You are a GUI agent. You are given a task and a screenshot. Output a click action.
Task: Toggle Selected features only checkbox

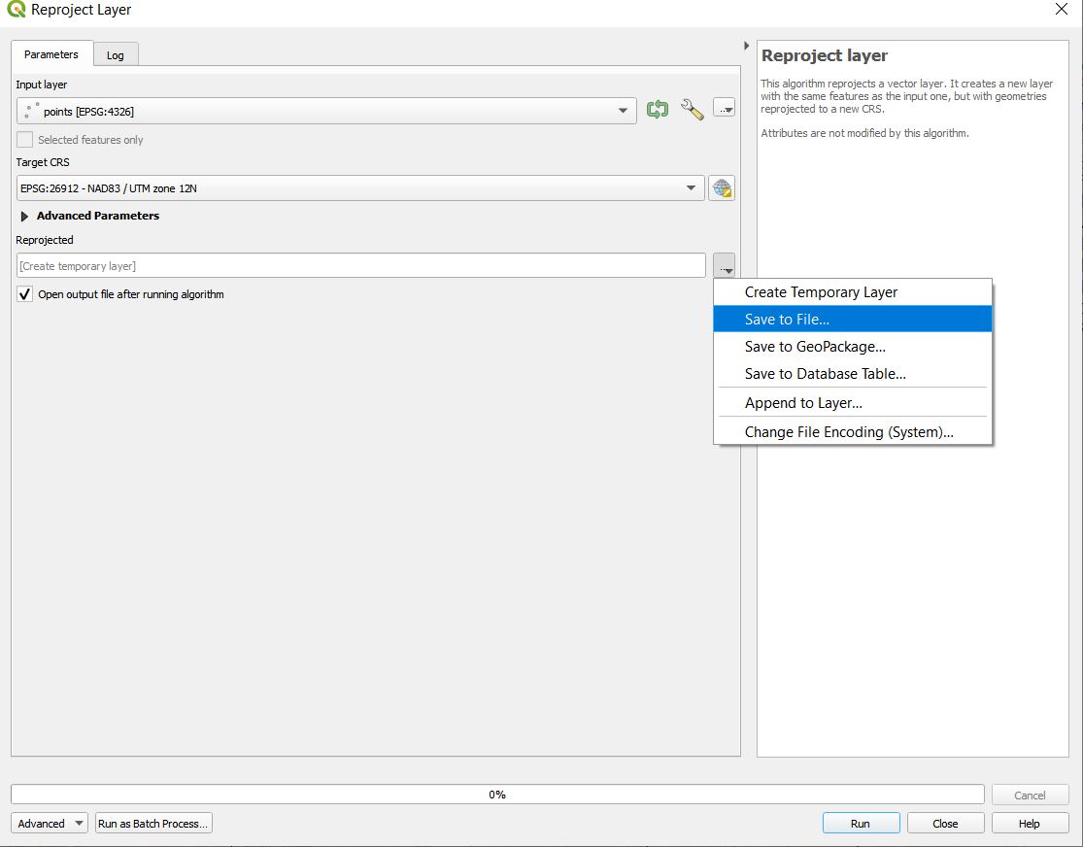[x=25, y=140]
